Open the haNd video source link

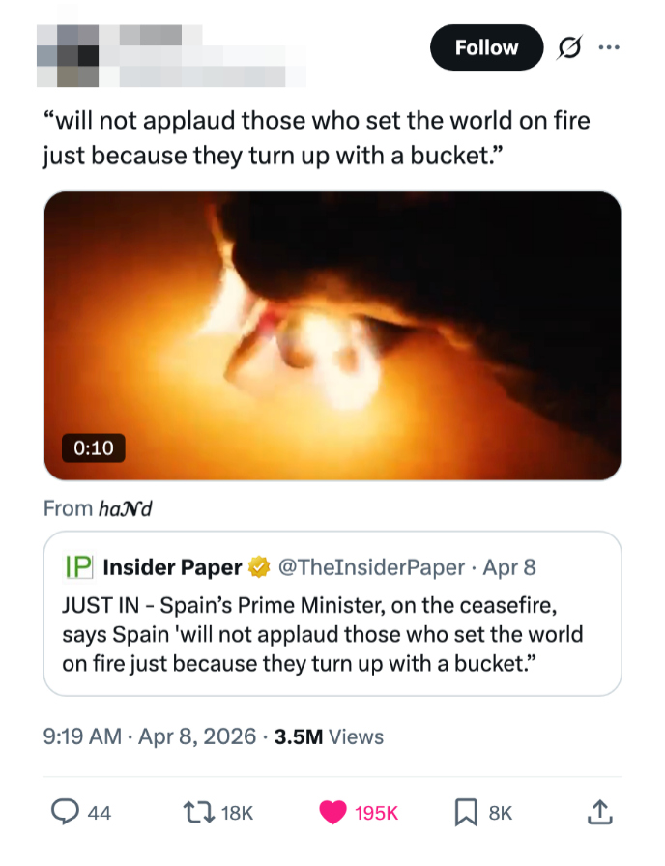(125, 508)
